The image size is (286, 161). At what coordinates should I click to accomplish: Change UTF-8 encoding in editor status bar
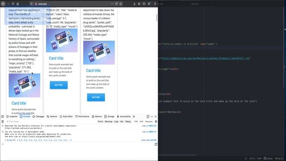tap(252, 158)
